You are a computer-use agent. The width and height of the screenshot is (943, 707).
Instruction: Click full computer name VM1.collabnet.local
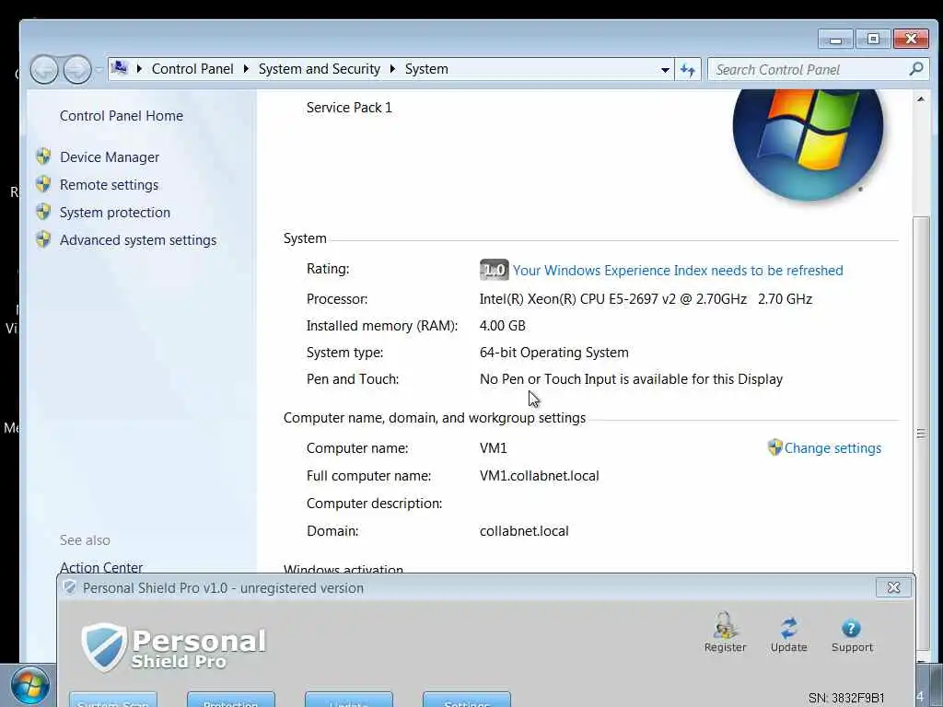coord(540,476)
